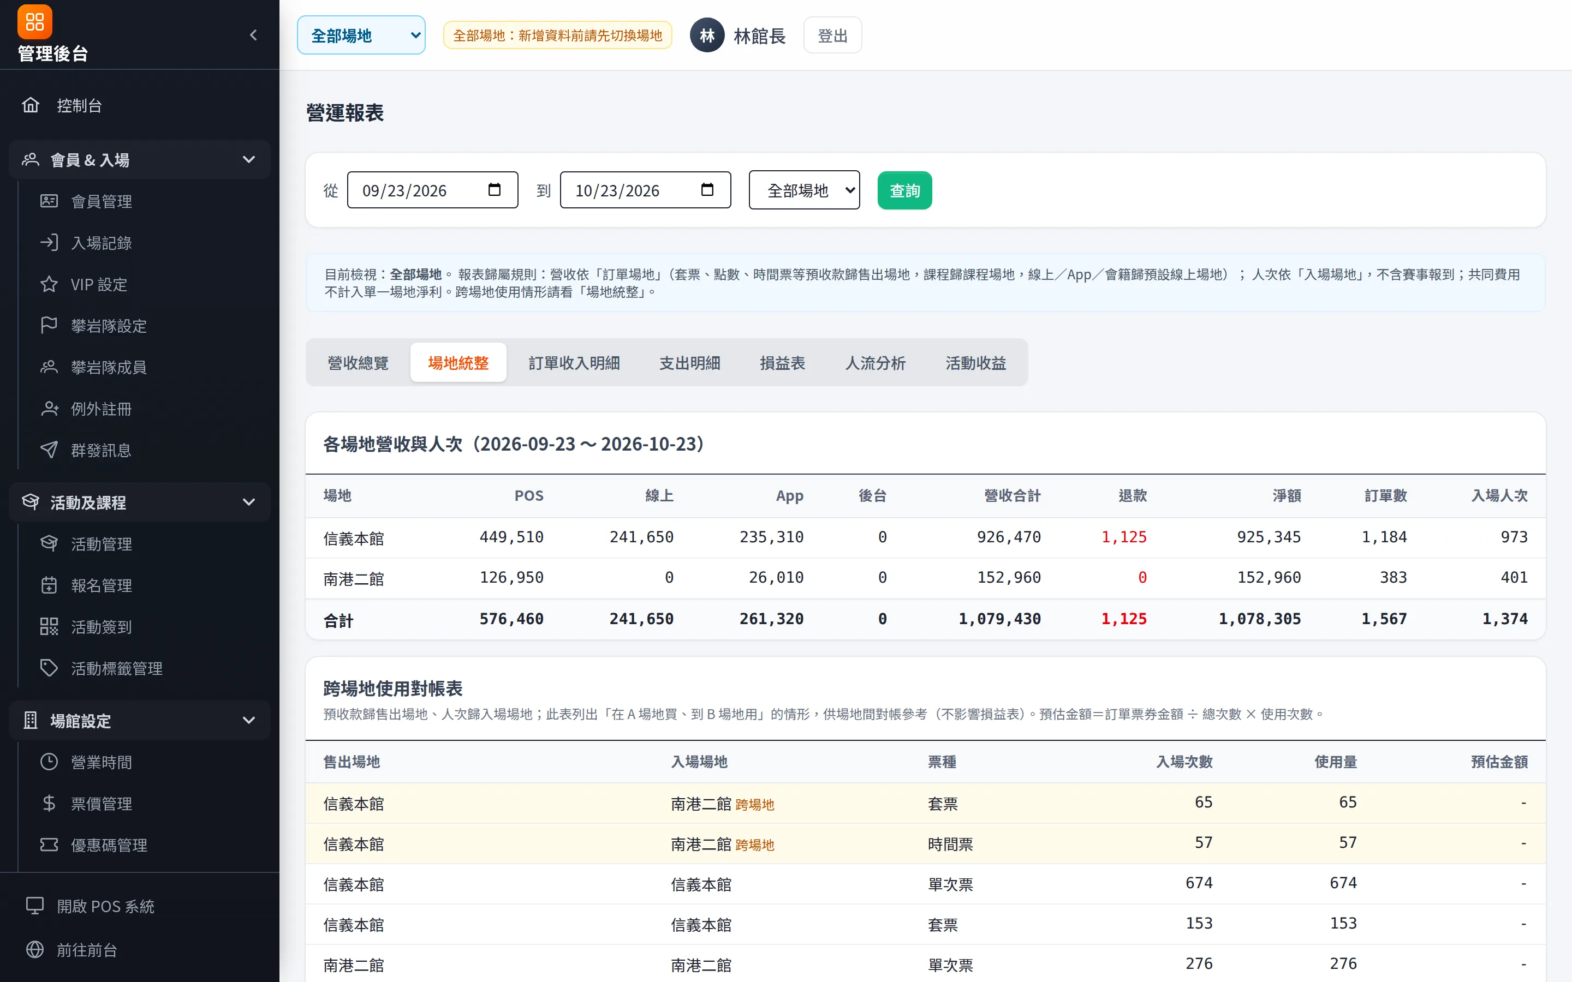
Task: Select the 場地統整 tab
Action: click(x=458, y=362)
